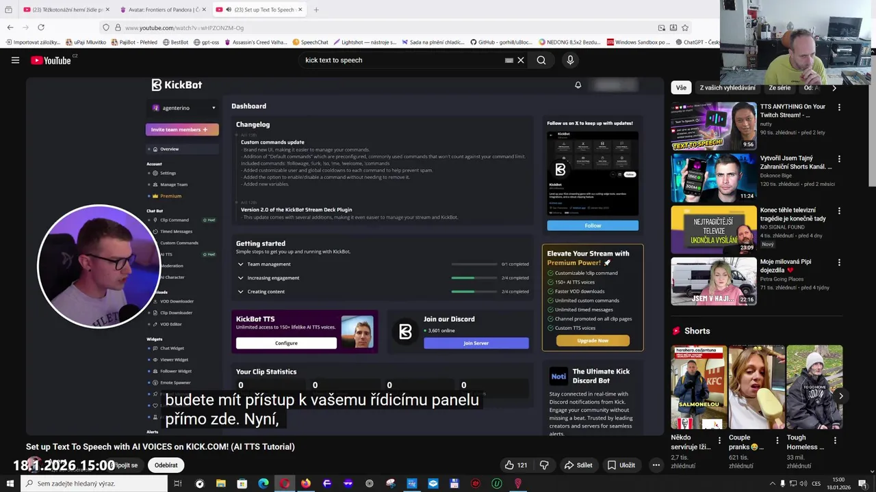876x492 pixels.
Task: Open options for Konec téhle televizní video
Action: pos(839,211)
